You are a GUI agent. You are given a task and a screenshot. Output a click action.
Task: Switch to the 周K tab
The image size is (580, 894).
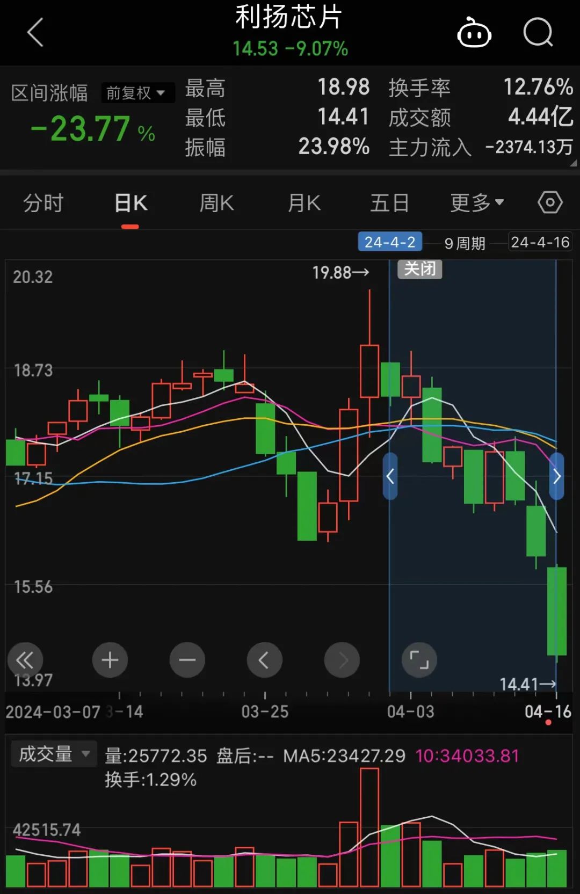(216, 203)
